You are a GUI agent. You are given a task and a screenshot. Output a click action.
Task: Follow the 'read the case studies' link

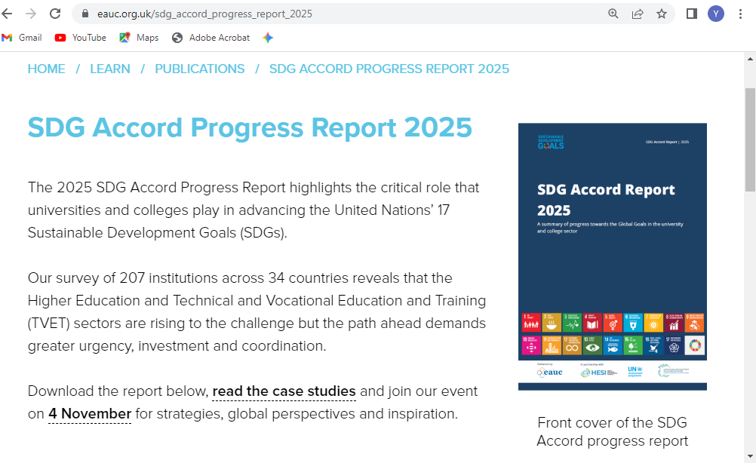click(284, 391)
